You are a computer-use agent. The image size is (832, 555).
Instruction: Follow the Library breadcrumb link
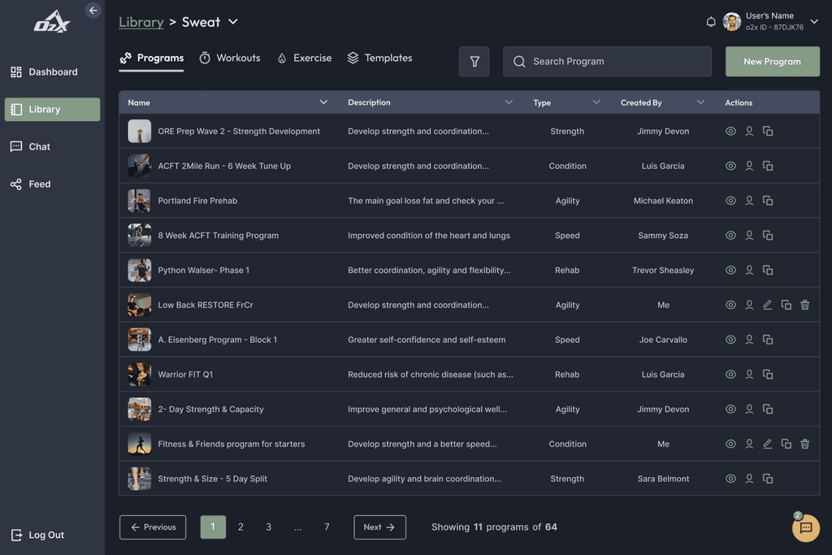(x=141, y=22)
